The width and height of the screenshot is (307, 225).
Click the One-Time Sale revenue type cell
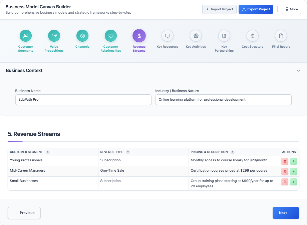coord(143,171)
